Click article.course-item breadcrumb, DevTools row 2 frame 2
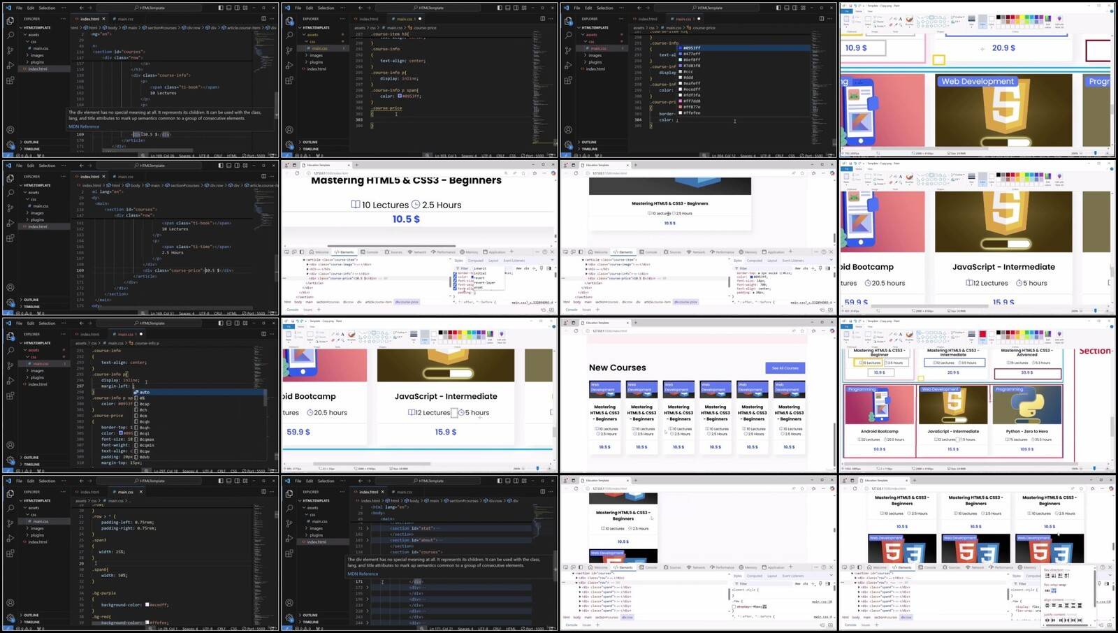1118x633 pixels. tap(379, 302)
